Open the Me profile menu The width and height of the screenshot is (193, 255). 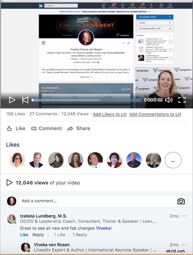click(x=151, y=6)
